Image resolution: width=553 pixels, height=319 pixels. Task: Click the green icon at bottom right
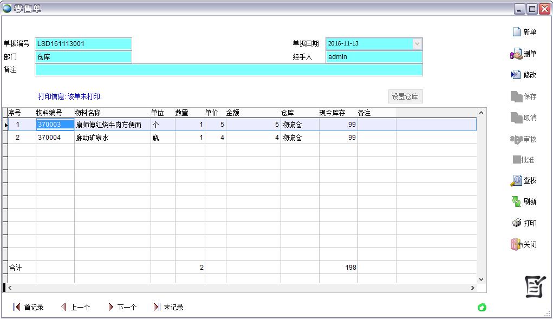tap(482, 308)
